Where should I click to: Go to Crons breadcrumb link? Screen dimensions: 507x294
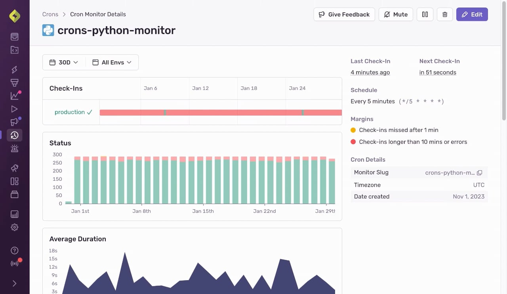[x=50, y=14]
